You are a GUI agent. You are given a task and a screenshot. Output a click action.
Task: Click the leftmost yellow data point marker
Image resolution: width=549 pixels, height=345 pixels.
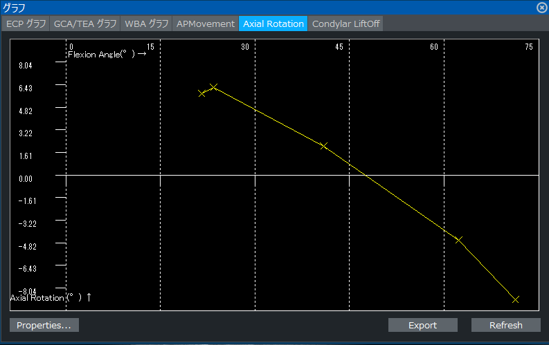(x=201, y=93)
